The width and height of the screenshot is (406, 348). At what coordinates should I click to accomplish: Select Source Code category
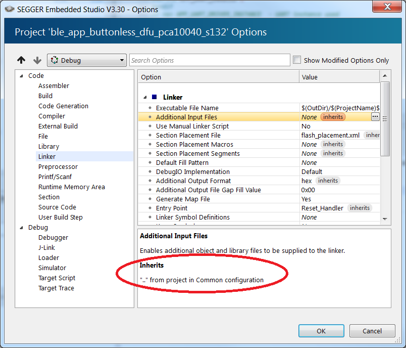click(x=57, y=207)
